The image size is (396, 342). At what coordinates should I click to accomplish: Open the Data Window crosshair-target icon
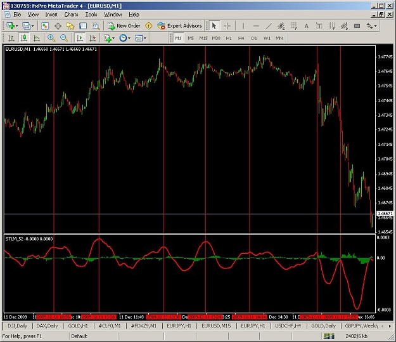58,26
